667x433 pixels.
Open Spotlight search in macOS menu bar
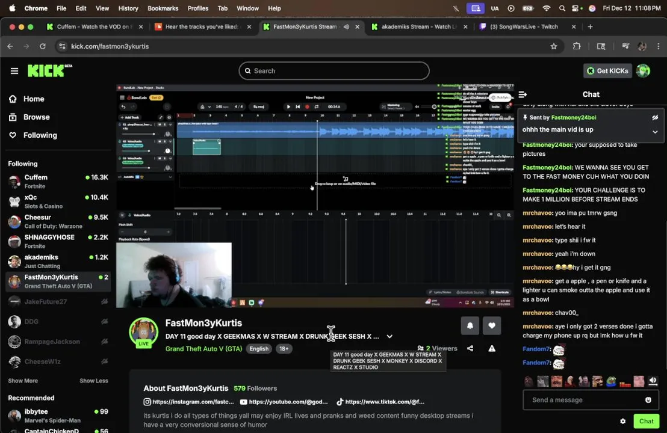click(x=562, y=8)
